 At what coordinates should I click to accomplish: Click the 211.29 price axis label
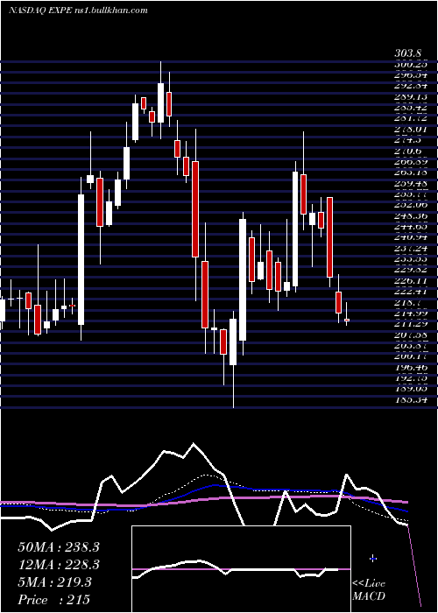[410, 324]
